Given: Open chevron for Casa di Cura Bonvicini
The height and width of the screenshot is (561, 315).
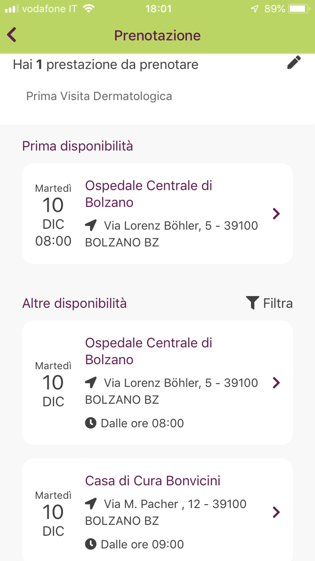Looking at the screenshot, I should [x=276, y=512].
